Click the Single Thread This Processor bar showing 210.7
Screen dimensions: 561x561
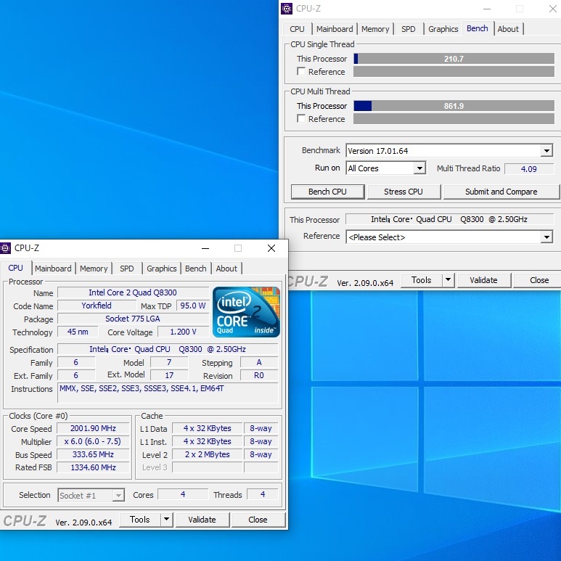pyautogui.click(x=454, y=59)
